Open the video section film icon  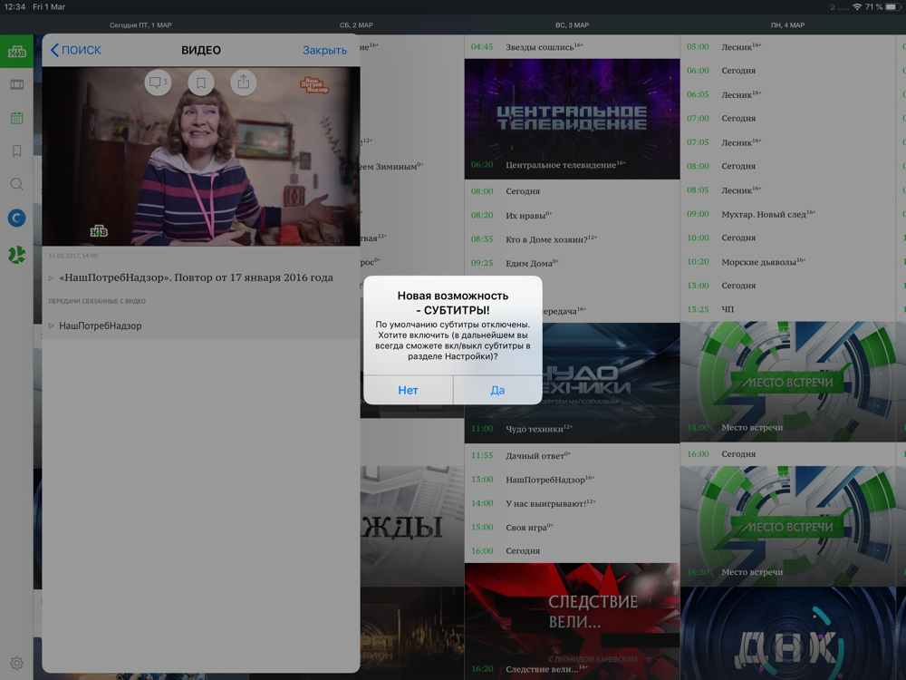click(x=16, y=85)
